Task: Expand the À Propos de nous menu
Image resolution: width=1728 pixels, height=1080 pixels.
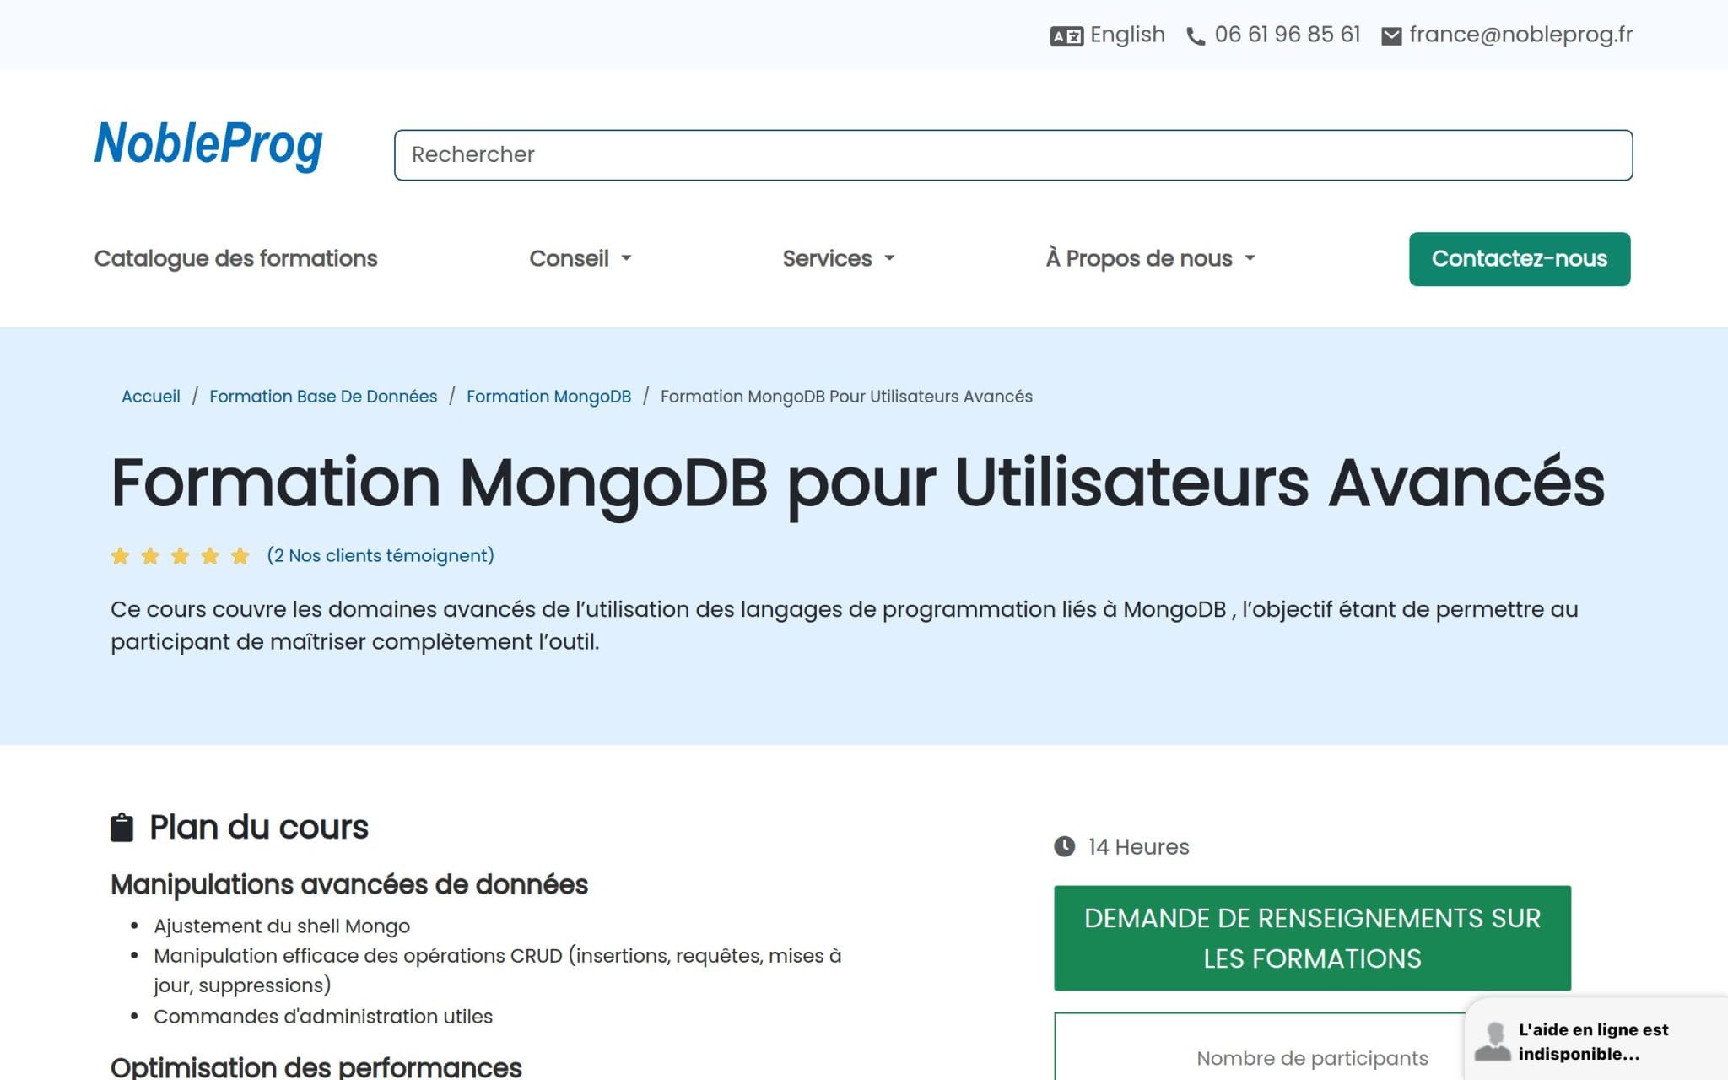Action: tap(1151, 258)
